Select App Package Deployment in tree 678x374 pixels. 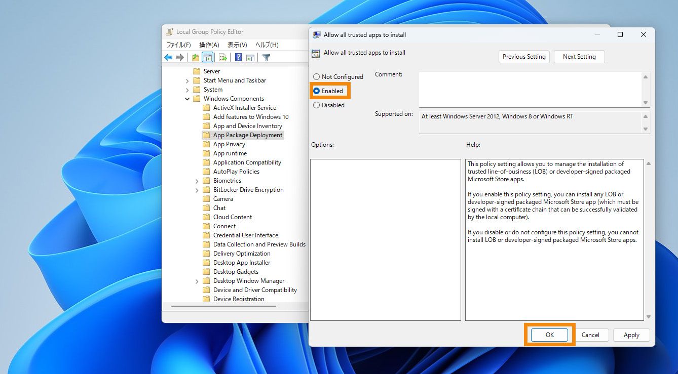pyautogui.click(x=248, y=135)
